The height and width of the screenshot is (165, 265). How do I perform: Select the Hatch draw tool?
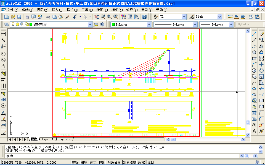254,113
